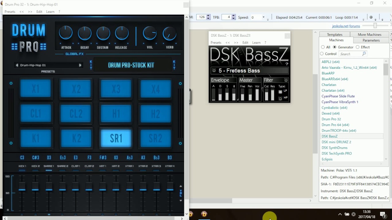Select the LP filter type in BassZ

pos(280,91)
